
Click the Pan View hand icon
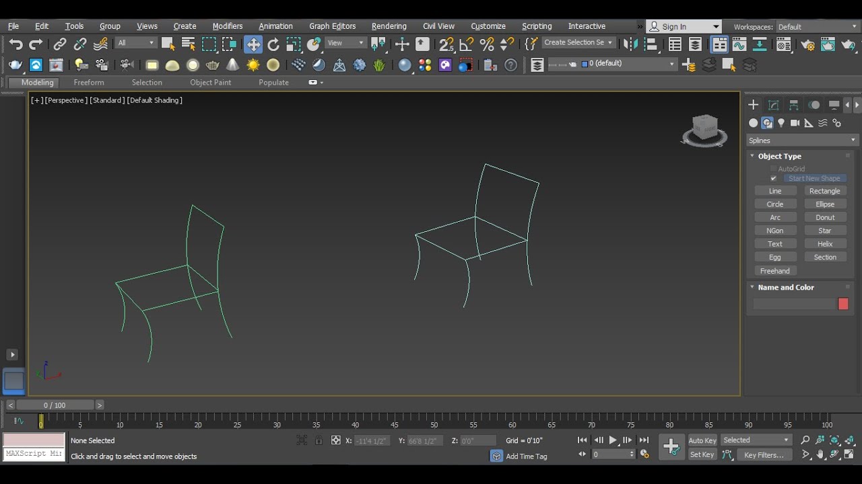pos(820,455)
